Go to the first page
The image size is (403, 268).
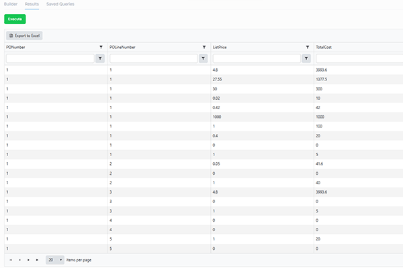(x=11, y=259)
